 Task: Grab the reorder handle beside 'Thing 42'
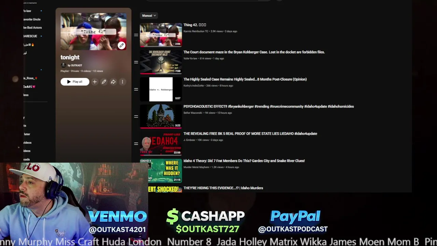136,35
